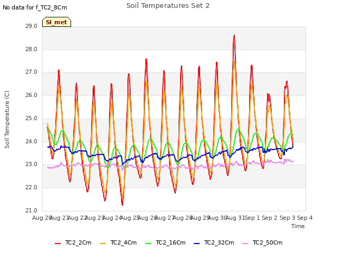This screenshot has height=253, width=337.
Task: Click the 27.0 y-axis tick label
Action: coord(32,72)
